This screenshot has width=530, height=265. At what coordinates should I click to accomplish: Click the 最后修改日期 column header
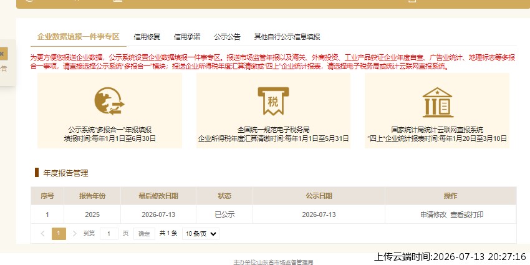[158, 196]
